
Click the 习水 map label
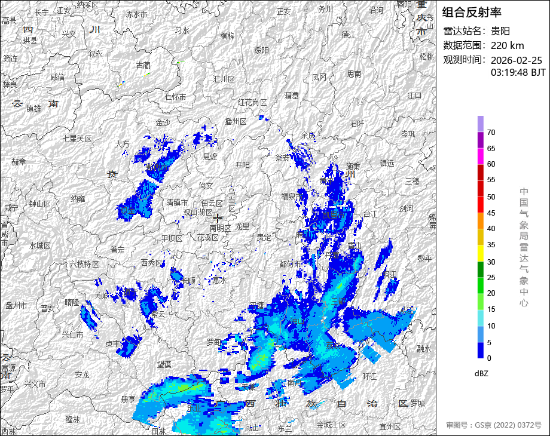(182, 31)
